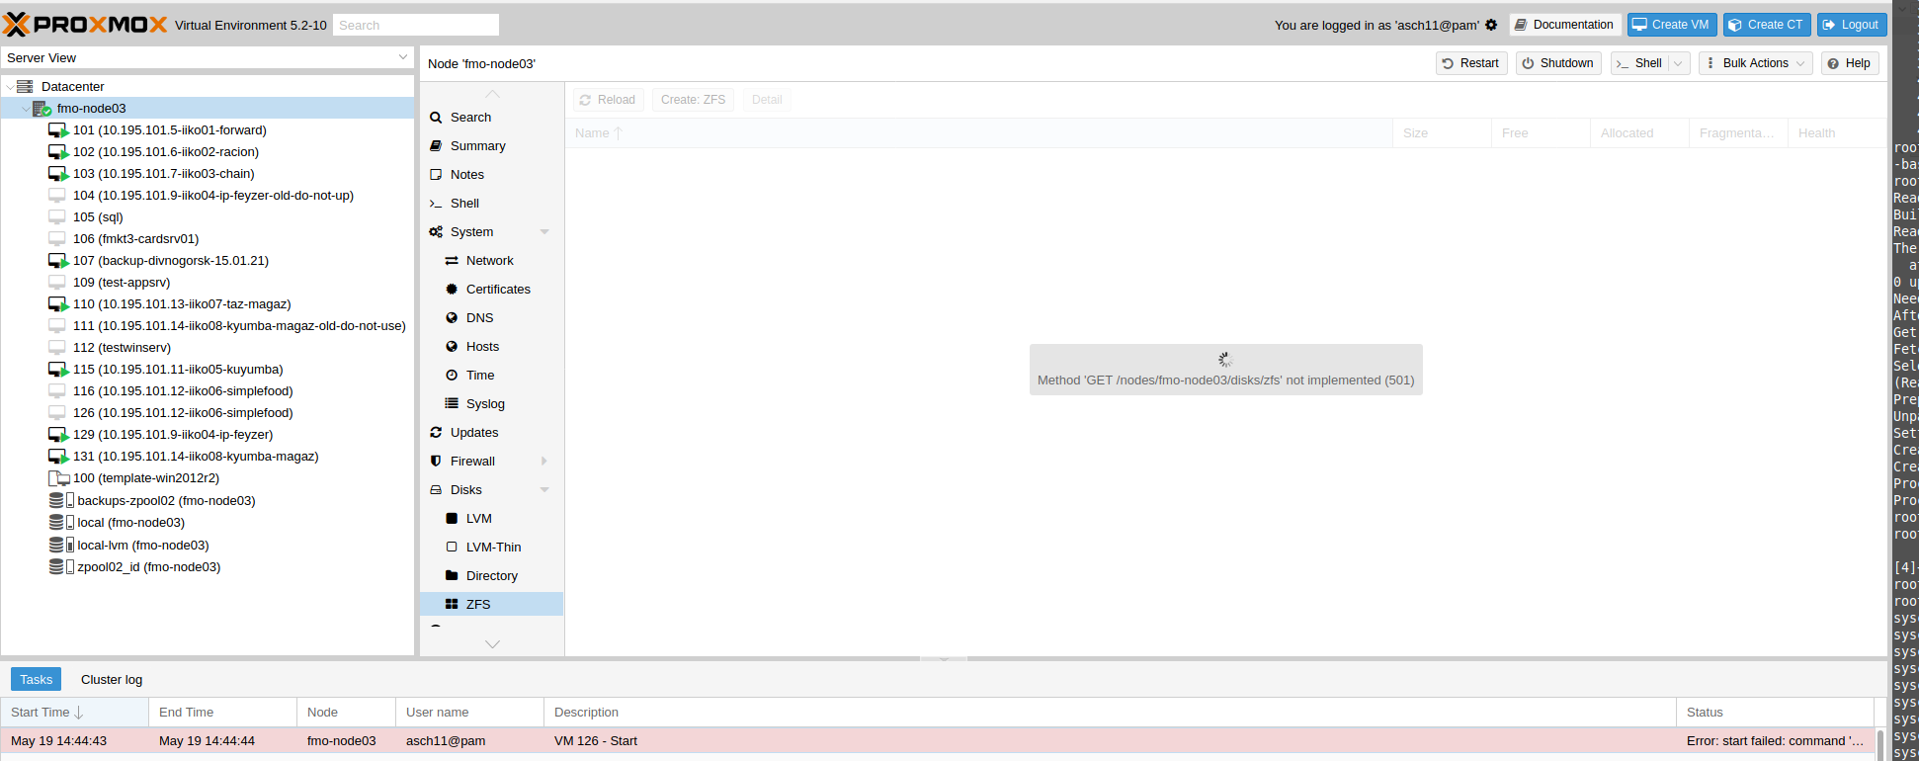Click Help button
Viewport: 1919px width, 761px height.
[1850, 63]
